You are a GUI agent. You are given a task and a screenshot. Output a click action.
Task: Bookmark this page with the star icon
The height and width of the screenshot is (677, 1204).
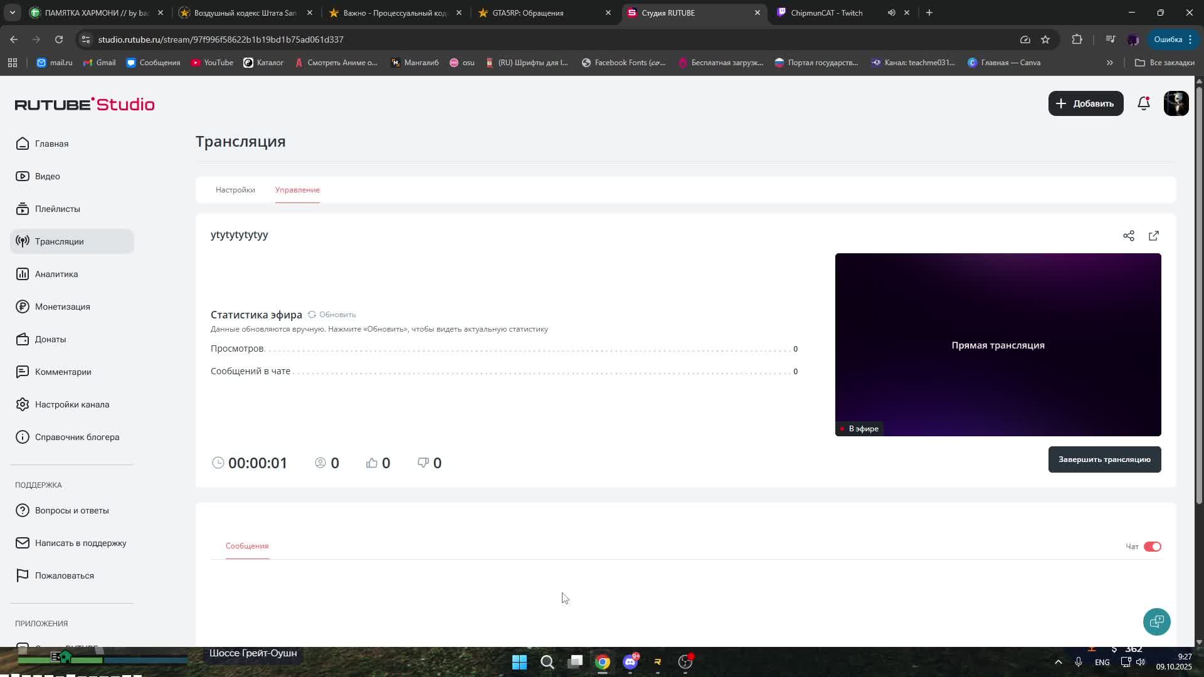point(1045,39)
